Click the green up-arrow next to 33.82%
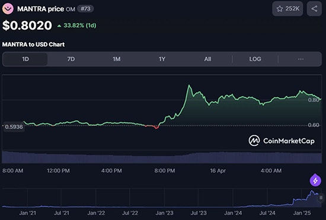This screenshot has height=220, width=326. pos(59,25)
